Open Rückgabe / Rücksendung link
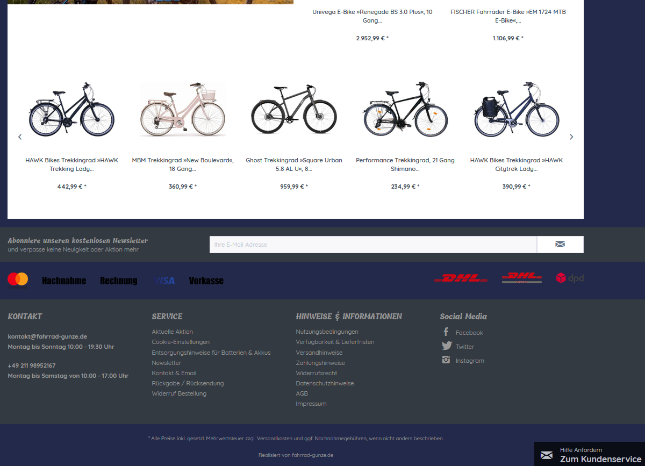 pyautogui.click(x=188, y=383)
